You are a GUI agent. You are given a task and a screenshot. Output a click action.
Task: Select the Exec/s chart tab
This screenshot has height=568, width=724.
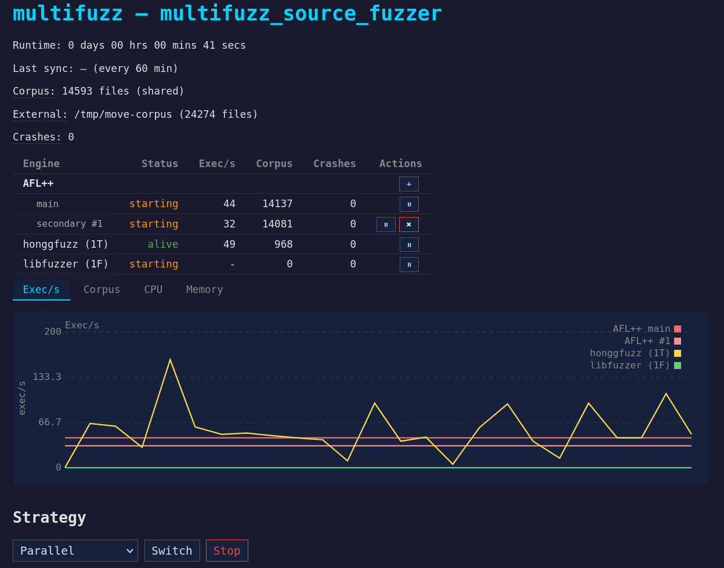[x=41, y=289]
